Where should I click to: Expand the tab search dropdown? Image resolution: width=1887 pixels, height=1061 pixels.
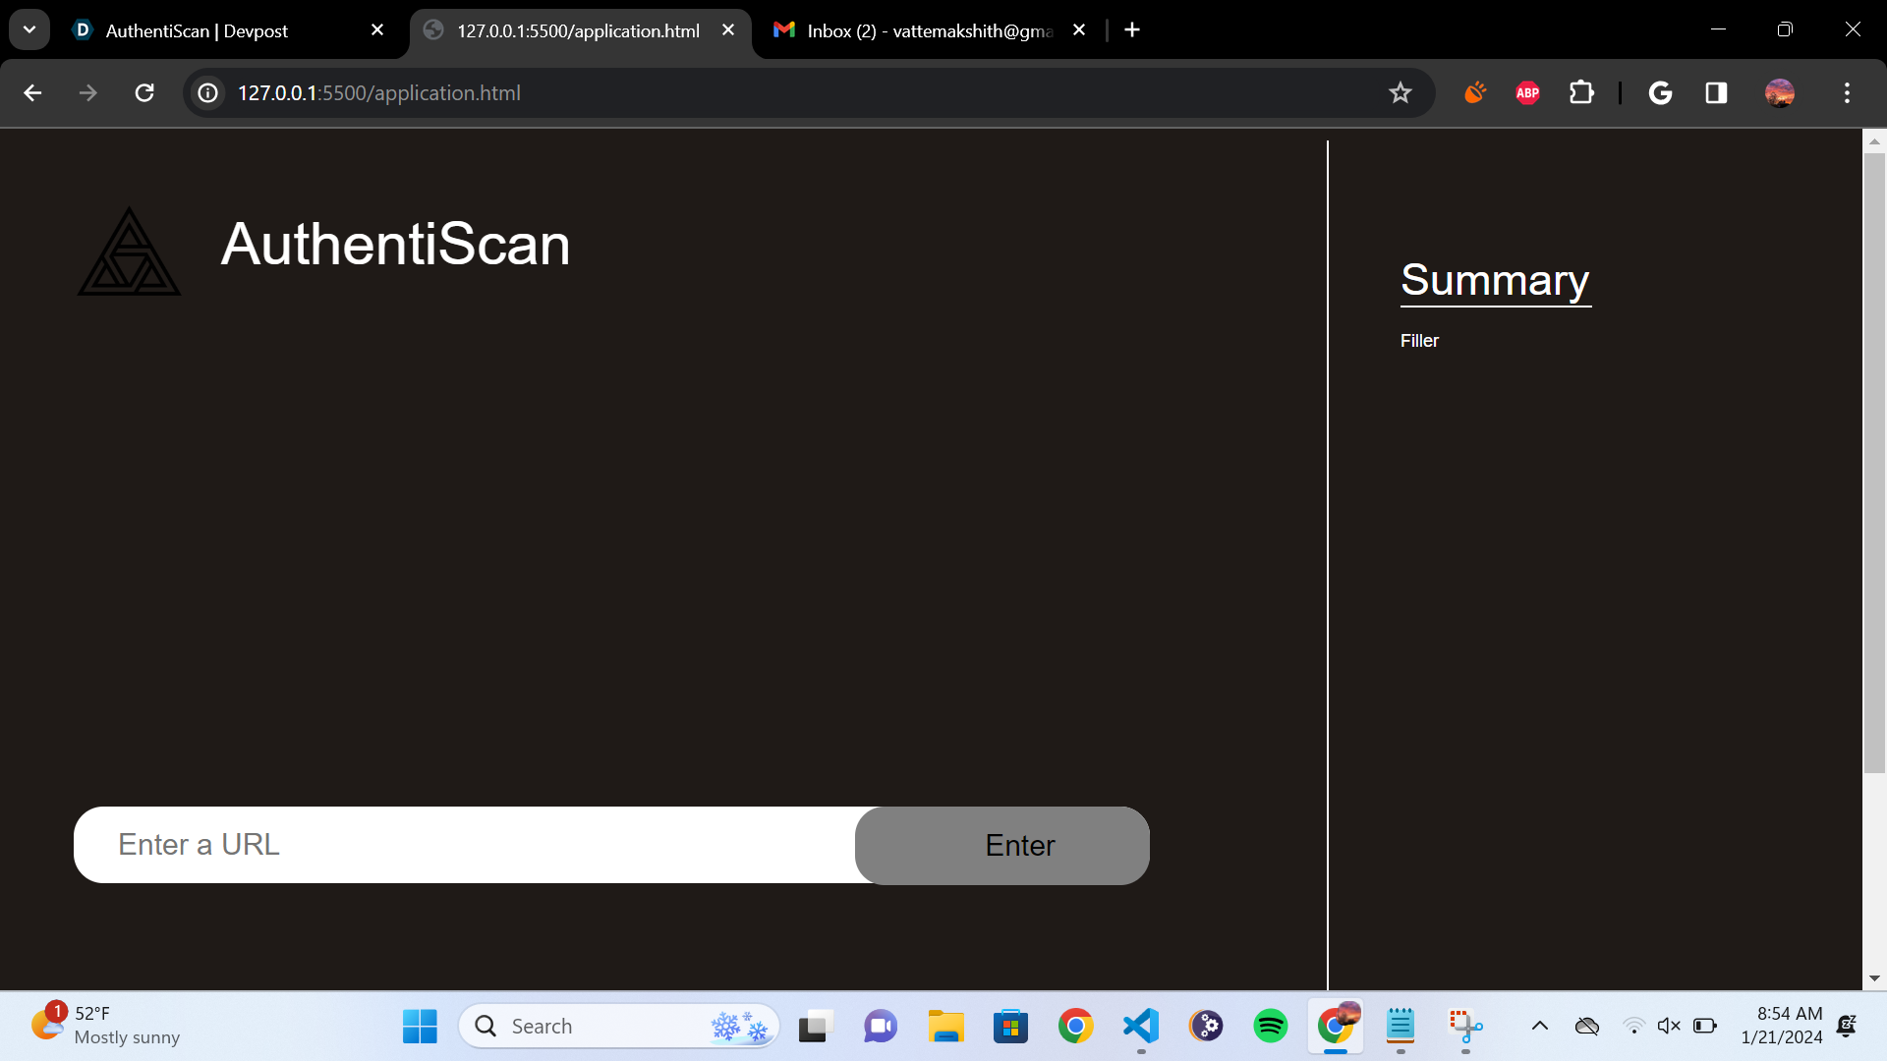29,29
